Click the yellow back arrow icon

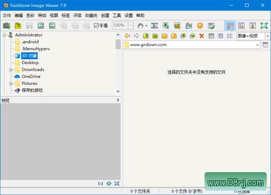coord(127,36)
